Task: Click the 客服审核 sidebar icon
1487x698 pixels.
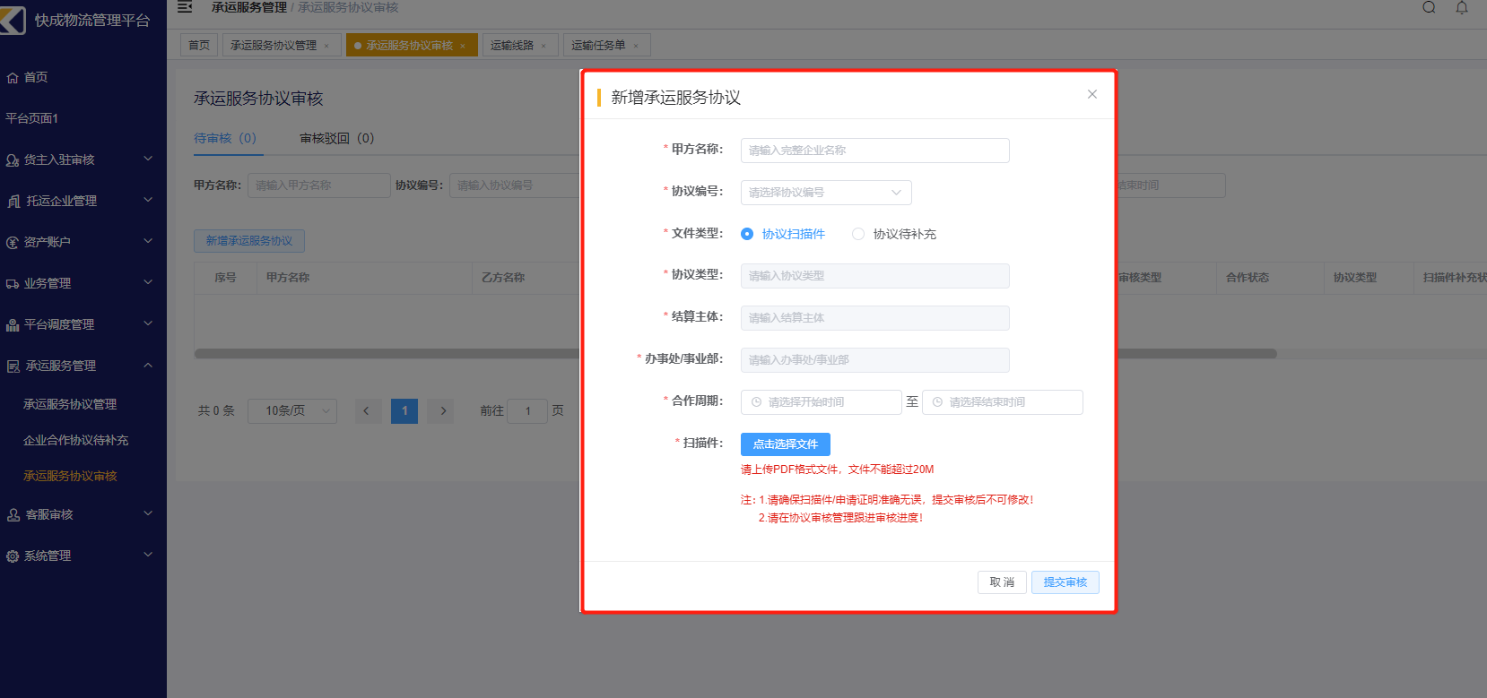Action: coord(13,515)
